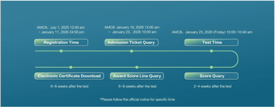Image resolution: width=275 pixels, height=107 pixels.
Task: Select timeline dot above Score Query
Action: click(211, 67)
